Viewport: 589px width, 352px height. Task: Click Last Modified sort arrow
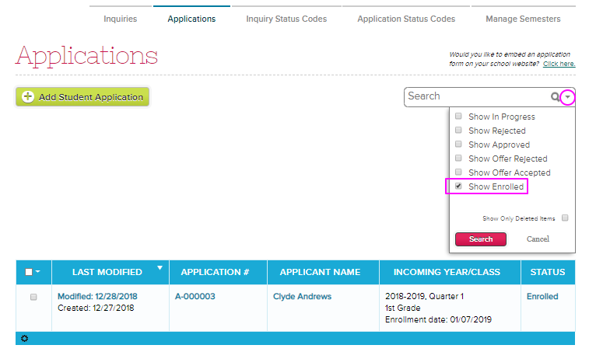pos(160,268)
